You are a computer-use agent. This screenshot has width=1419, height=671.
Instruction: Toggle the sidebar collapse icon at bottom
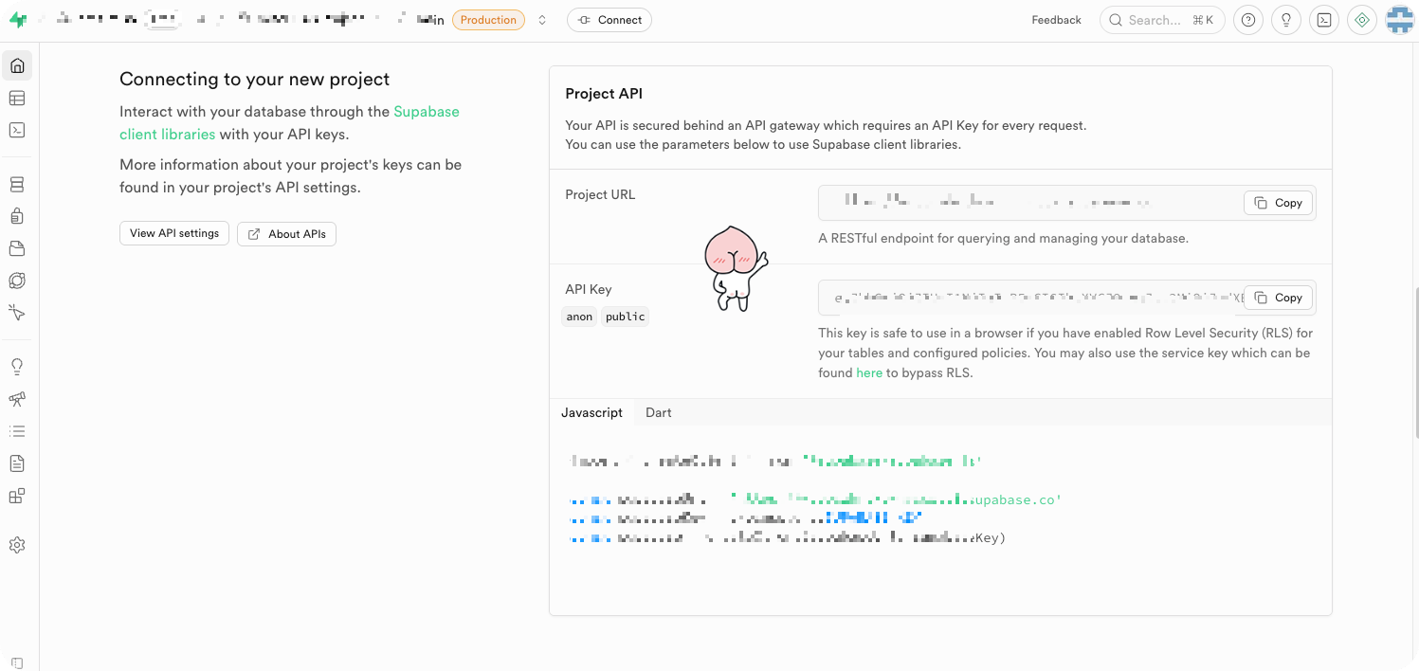click(x=17, y=663)
